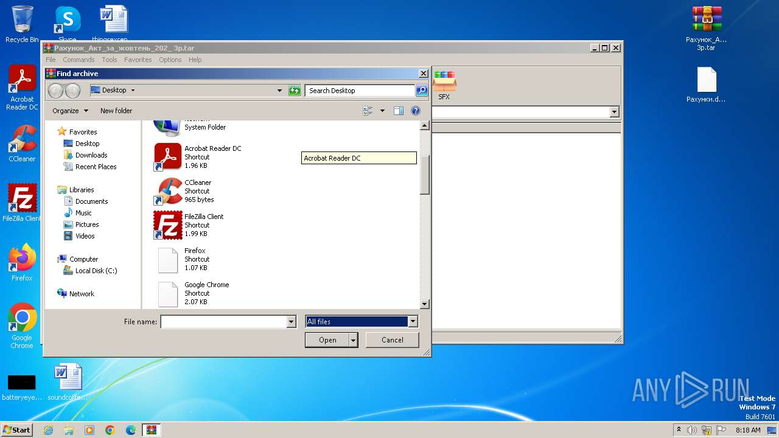Select the FileZilla Client shortcut in file list
This screenshot has width=779, height=438.
pyautogui.click(x=189, y=225)
